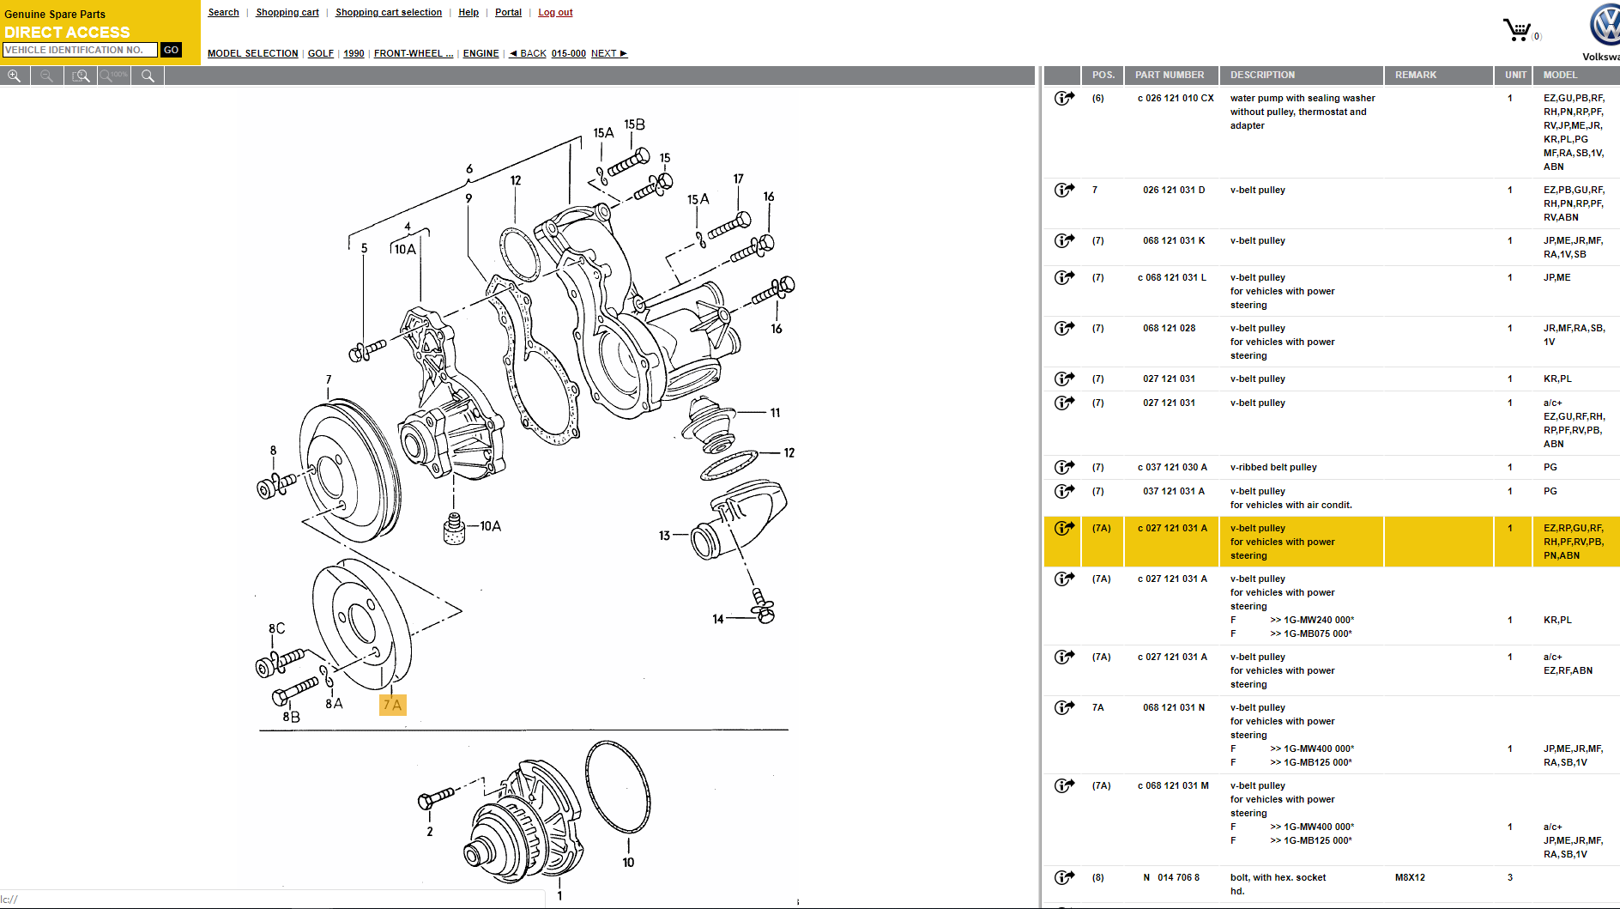
Task: Select the highlighted 7A label in diagram
Action: tap(392, 705)
